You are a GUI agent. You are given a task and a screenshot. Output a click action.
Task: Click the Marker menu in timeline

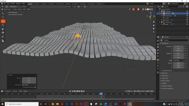coord(25,91)
